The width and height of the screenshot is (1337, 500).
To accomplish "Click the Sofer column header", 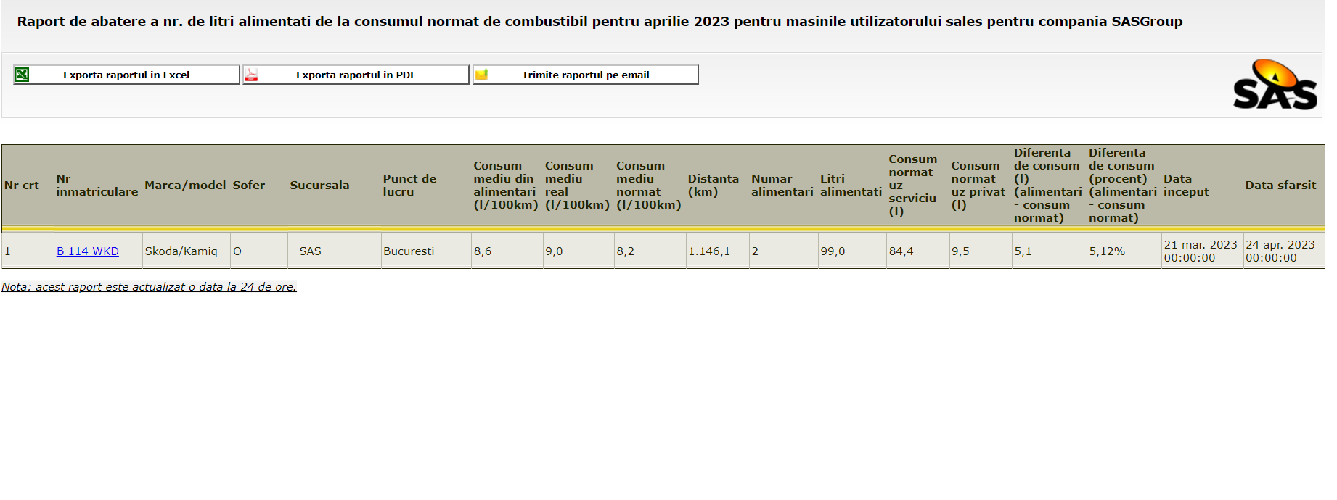I will point(248,186).
